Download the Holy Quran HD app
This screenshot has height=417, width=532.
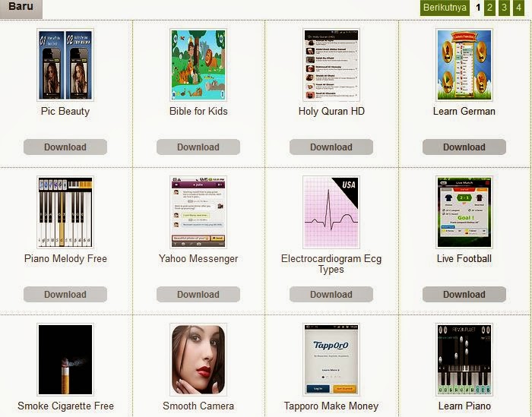(x=331, y=147)
